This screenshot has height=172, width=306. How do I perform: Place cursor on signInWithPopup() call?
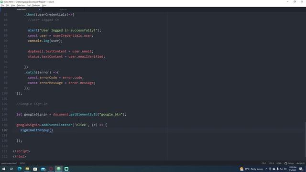[36, 130]
